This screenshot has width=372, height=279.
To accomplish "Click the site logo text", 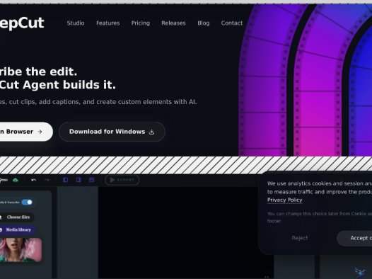I will click(22, 23).
